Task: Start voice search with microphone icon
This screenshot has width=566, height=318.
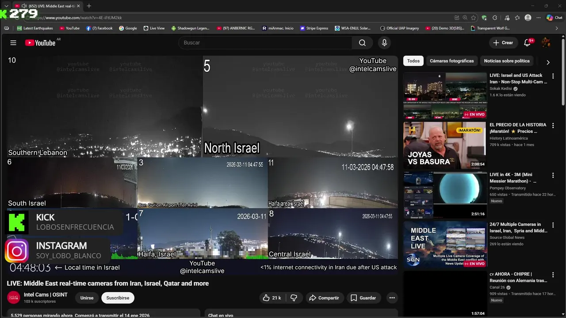Action: (x=384, y=43)
